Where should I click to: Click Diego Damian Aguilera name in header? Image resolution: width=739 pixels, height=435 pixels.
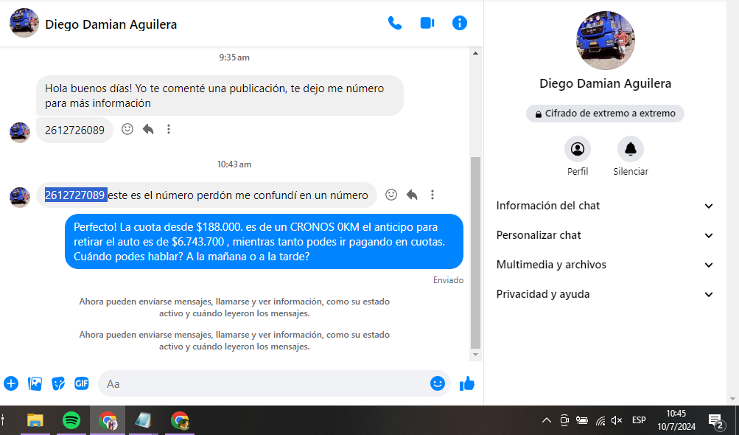(111, 24)
